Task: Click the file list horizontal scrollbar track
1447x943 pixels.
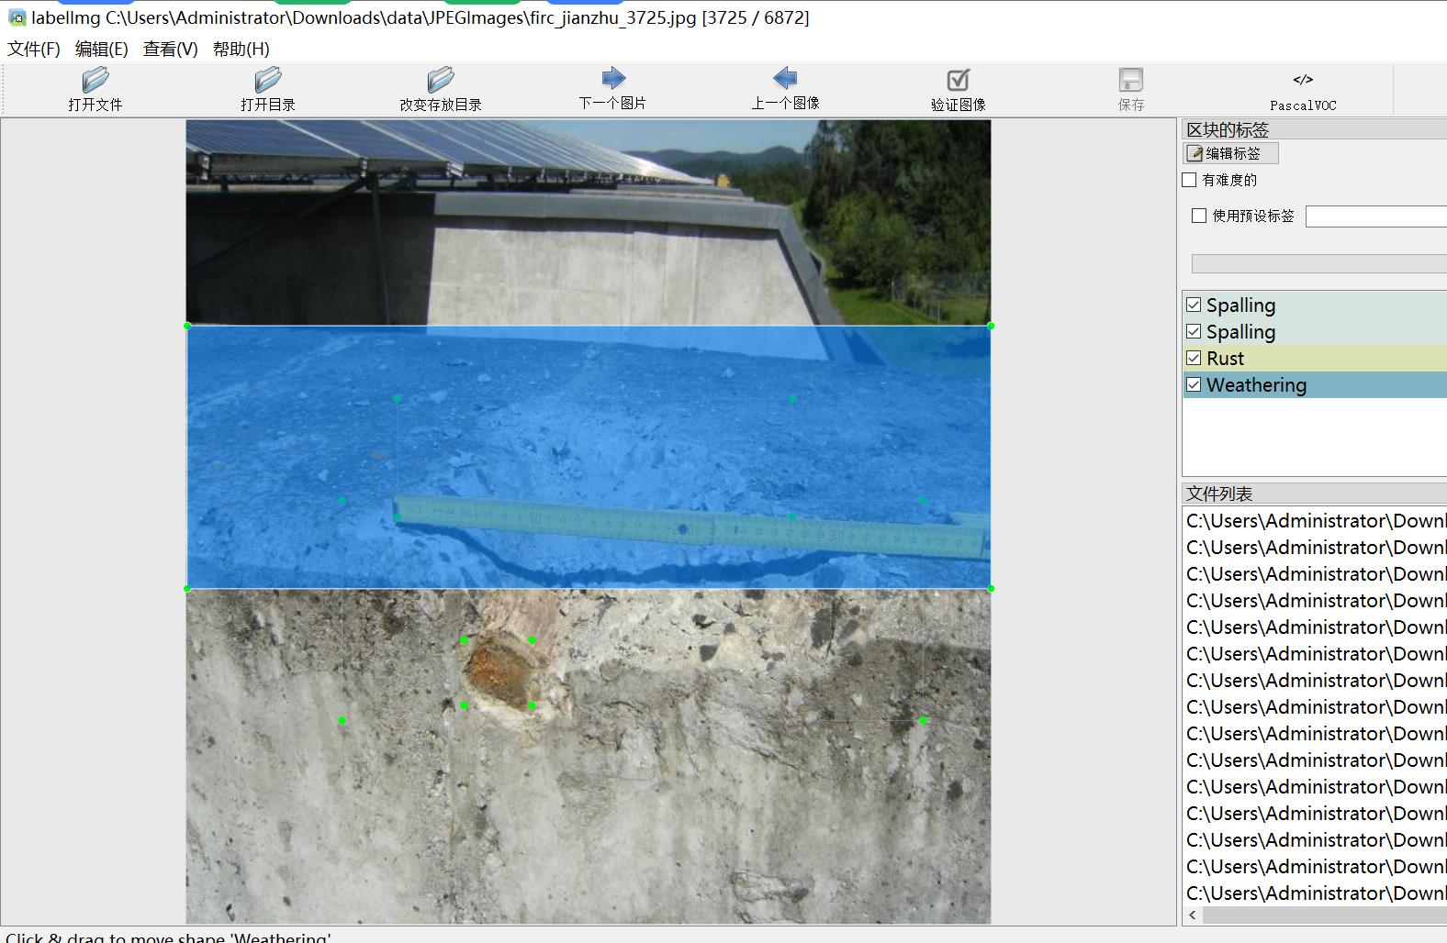Action: [1325, 915]
